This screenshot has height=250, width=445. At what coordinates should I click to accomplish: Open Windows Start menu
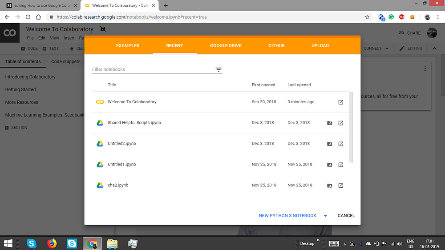pyautogui.click(x=8, y=243)
